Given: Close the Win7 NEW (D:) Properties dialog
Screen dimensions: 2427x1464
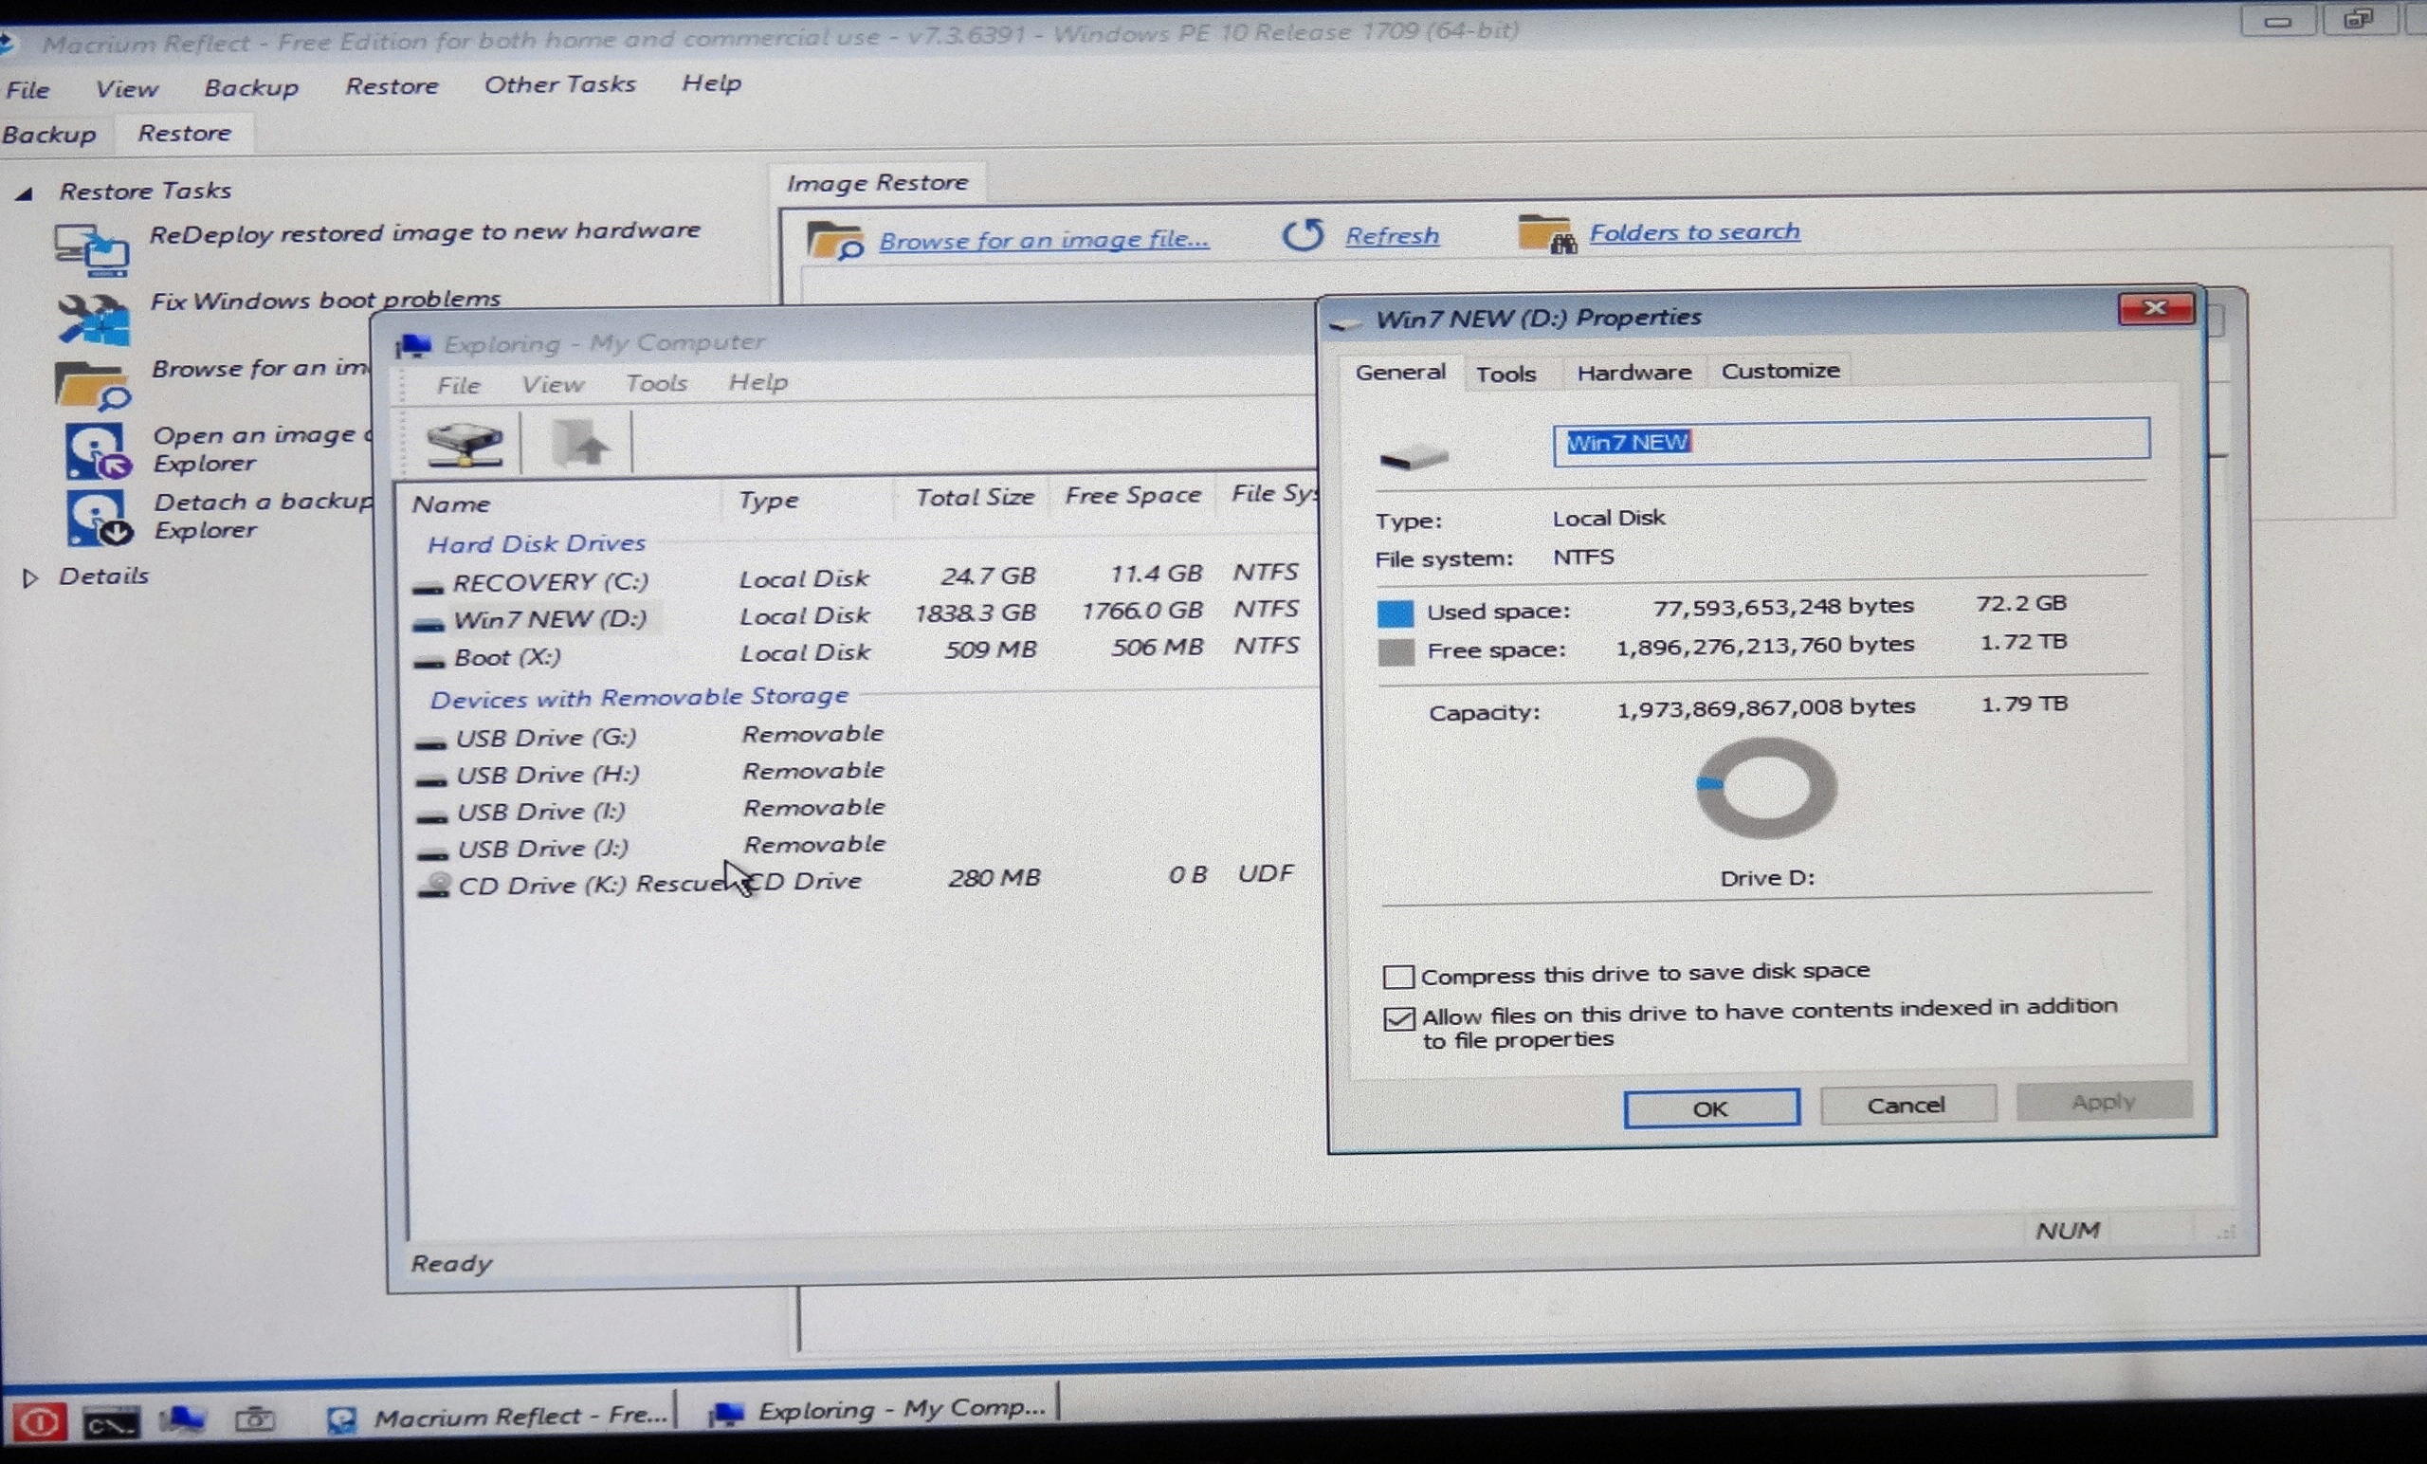Looking at the screenshot, I should (2155, 308).
